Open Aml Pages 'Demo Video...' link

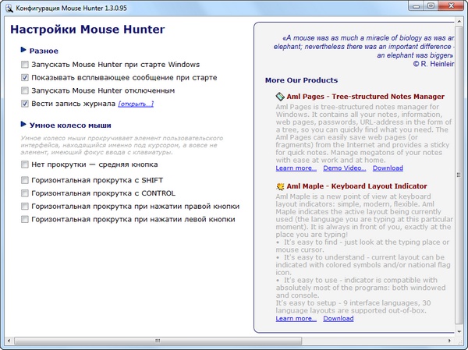click(x=345, y=168)
